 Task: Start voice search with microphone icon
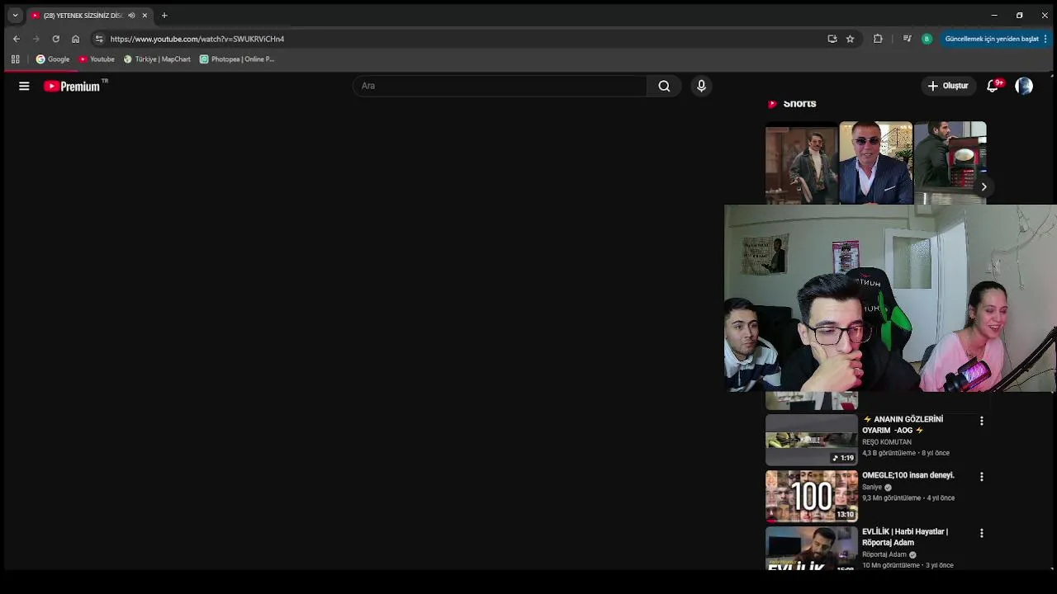tap(701, 86)
